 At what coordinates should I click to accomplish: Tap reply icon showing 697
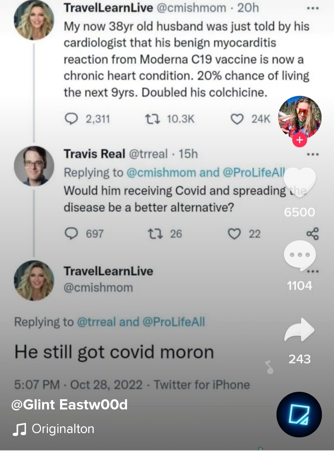(71, 234)
